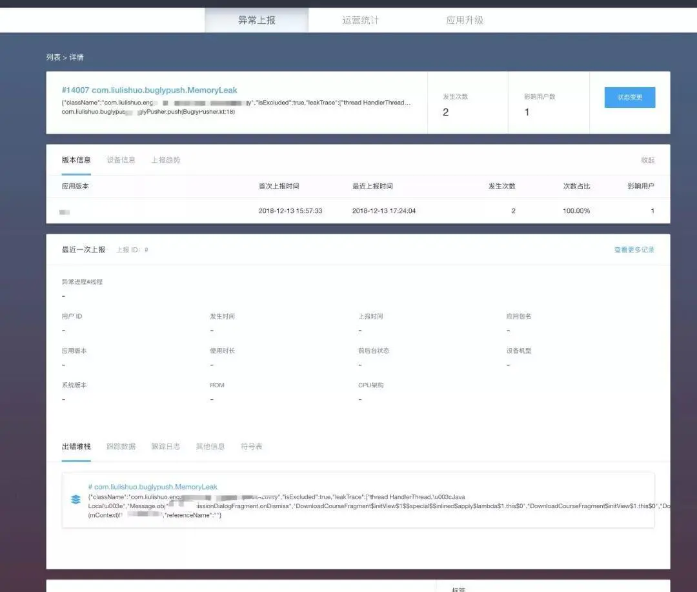
Task: Open the 其他信息 tab
Action: (x=210, y=446)
